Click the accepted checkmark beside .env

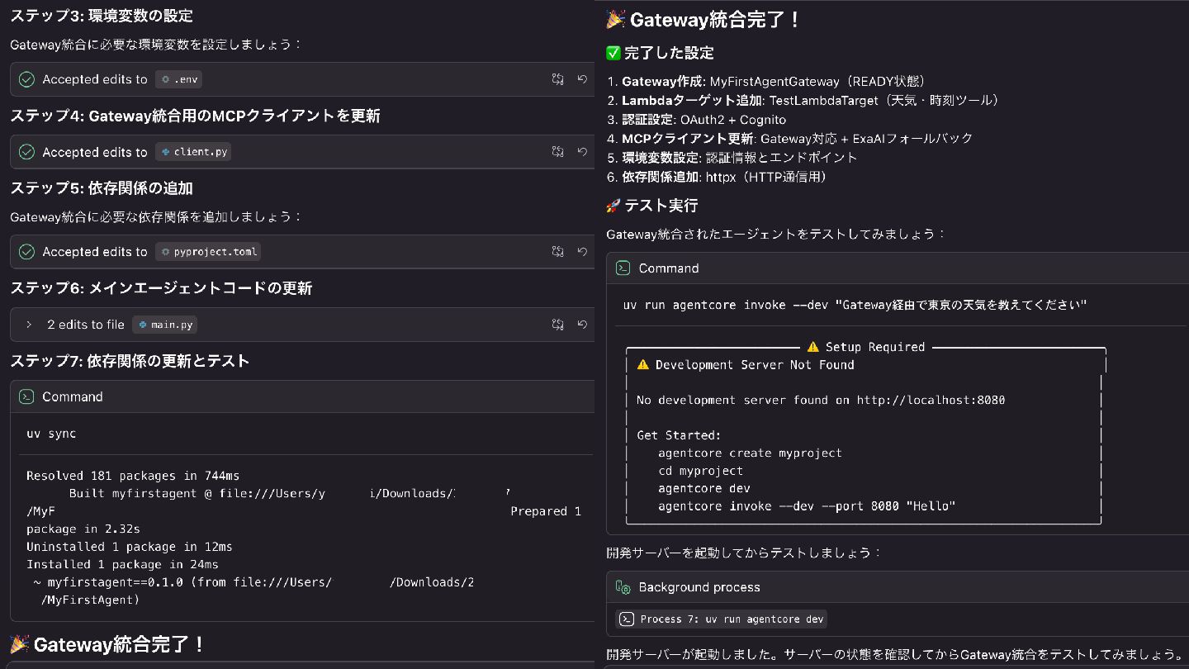pos(26,79)
